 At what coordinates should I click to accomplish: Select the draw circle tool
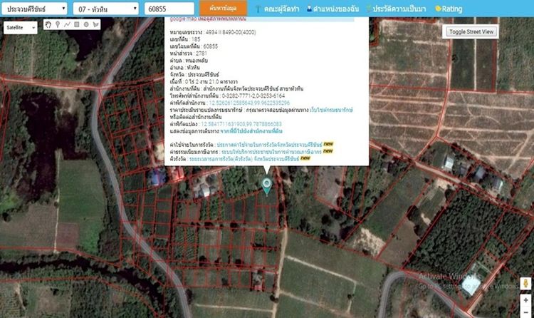(x=85, y=25)
